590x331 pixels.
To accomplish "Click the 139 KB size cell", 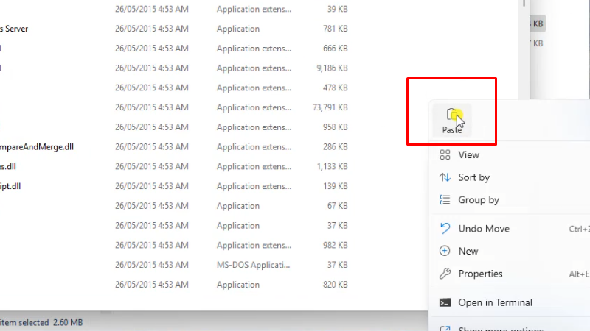I will 336,186.
